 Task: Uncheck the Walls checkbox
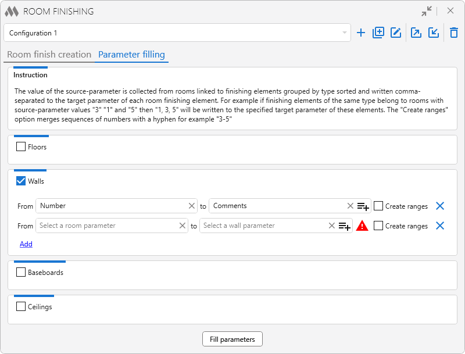(22, 181)
